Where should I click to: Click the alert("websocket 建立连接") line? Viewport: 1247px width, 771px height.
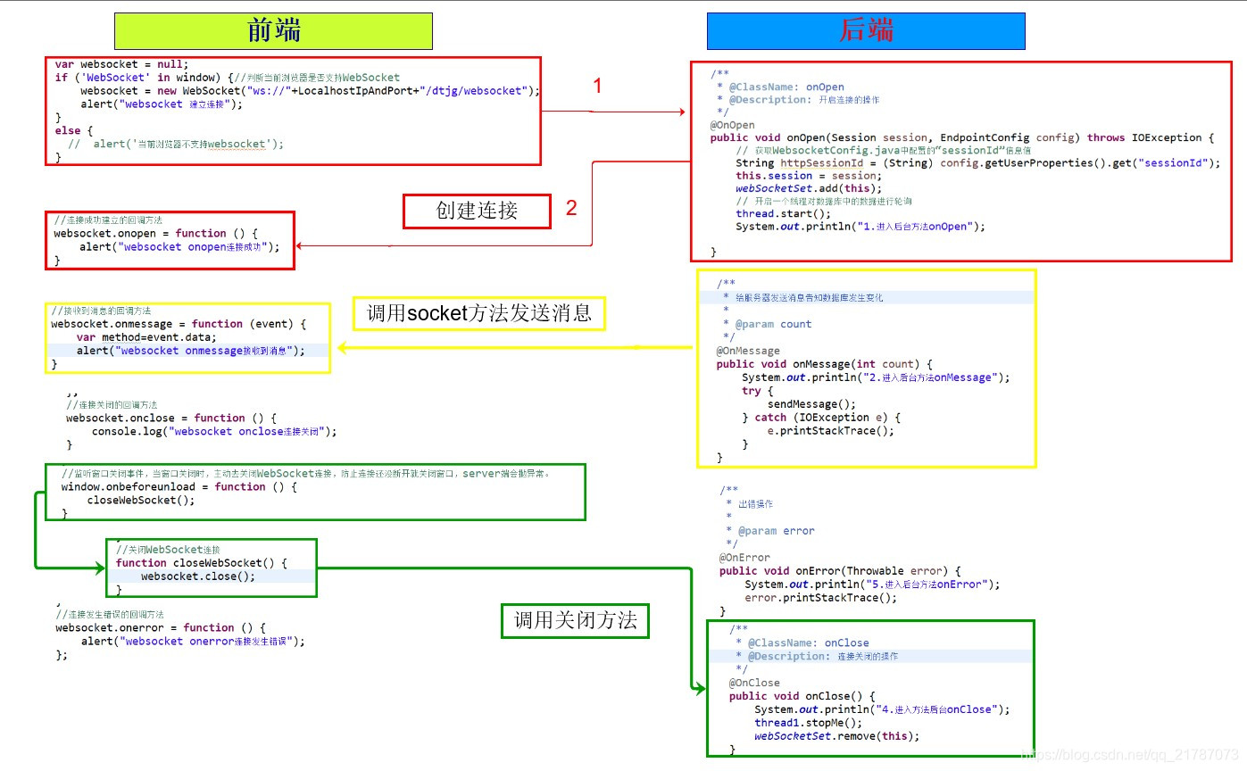point(162,104)
